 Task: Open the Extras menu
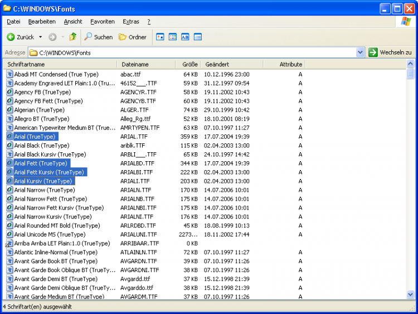(131, 22)
